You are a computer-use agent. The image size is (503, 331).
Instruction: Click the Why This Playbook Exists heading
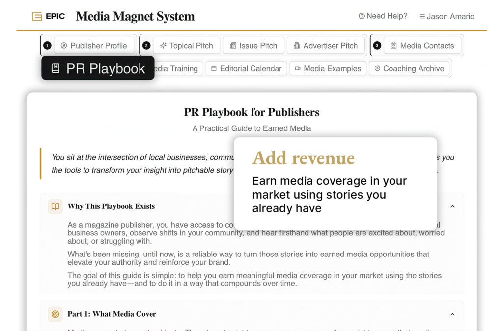point(111,206)
